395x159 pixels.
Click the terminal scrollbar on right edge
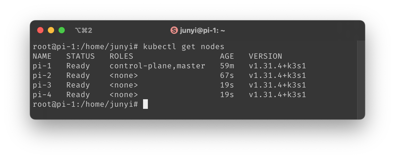tap(361, 80)
